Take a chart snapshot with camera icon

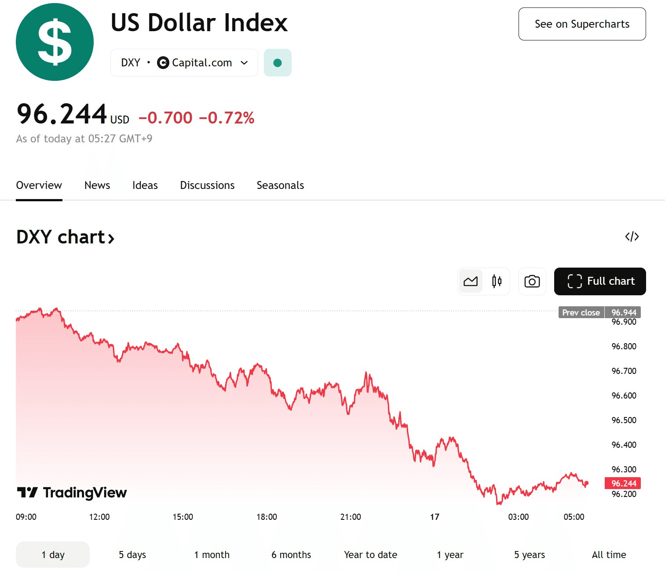(532, 281)
